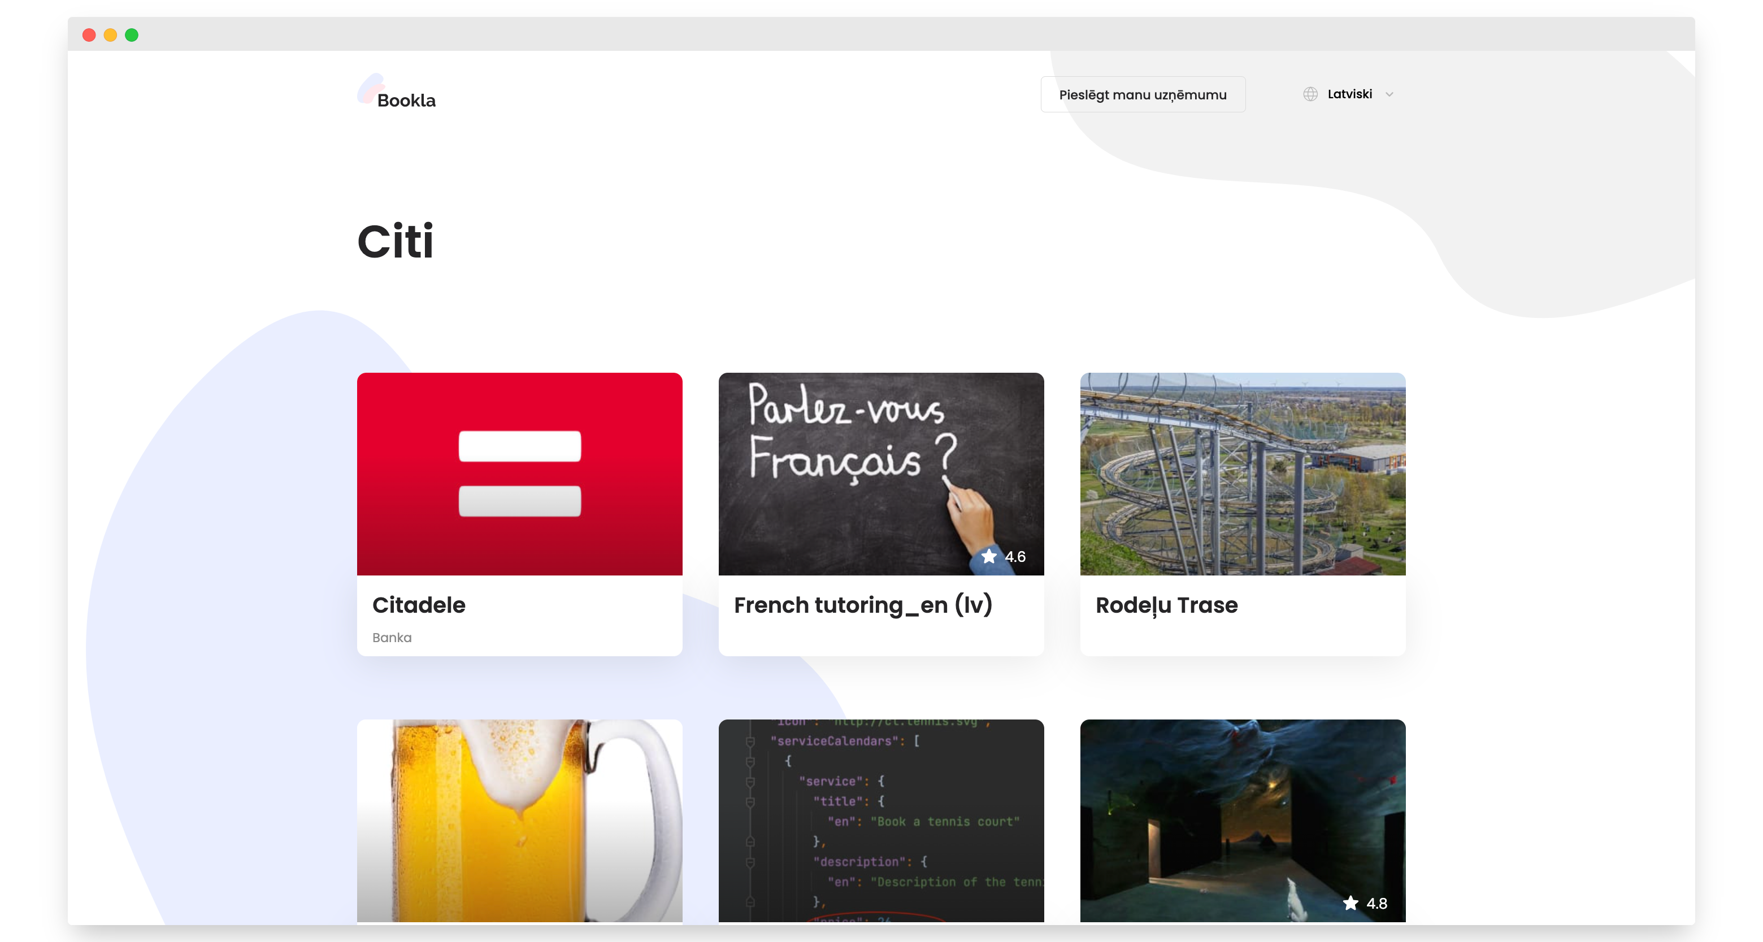Click the globe language icon
The image size is (1763, 942).
[x=1310, y=94]
